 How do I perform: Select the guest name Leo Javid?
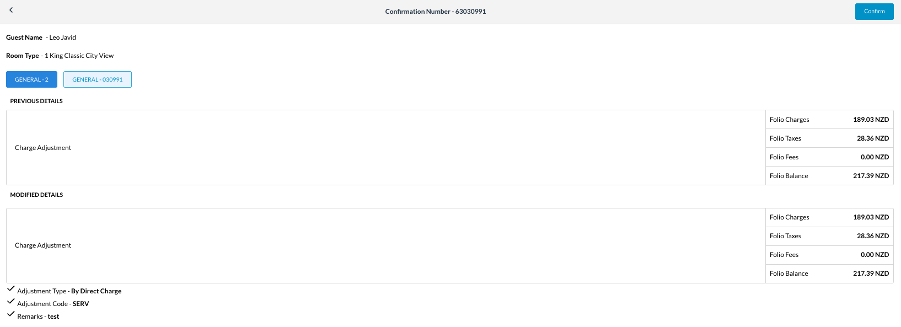62,37
